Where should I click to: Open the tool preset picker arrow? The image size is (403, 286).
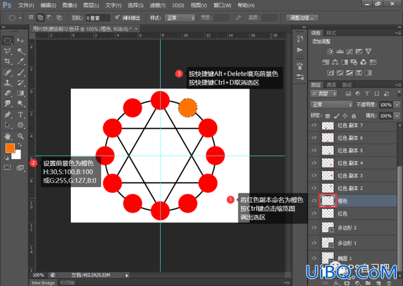pos(20,18)
